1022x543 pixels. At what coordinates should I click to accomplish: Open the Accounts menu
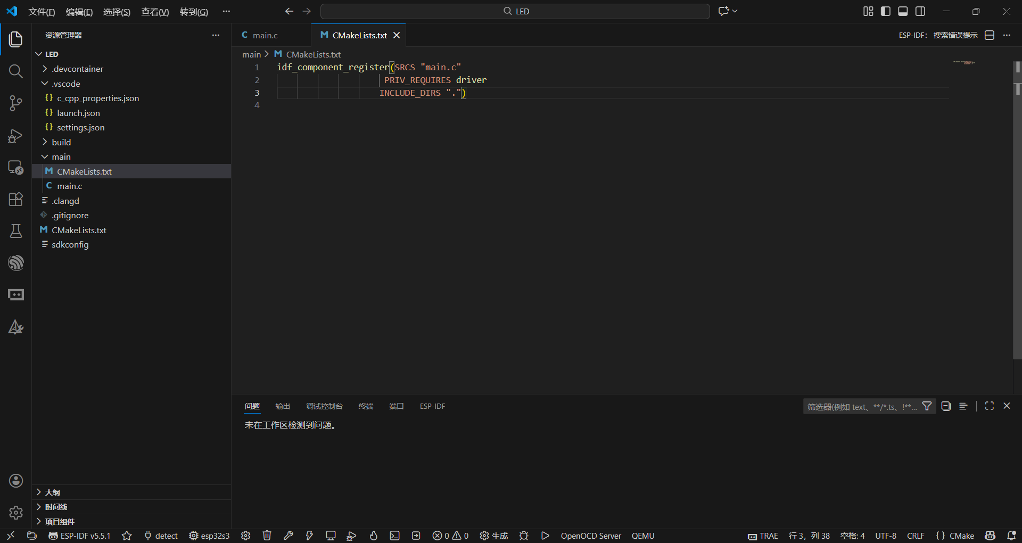tap(16, 481)
